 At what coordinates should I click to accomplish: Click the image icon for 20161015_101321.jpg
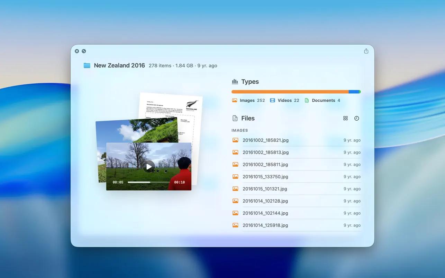point(235,189)
